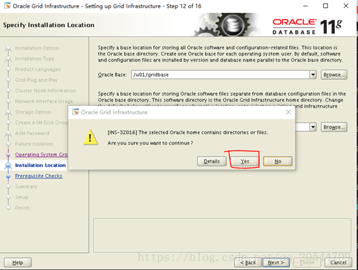This screenshot has height=270, width=358.
Task: Click Setup step label
Action: [22, 197]
